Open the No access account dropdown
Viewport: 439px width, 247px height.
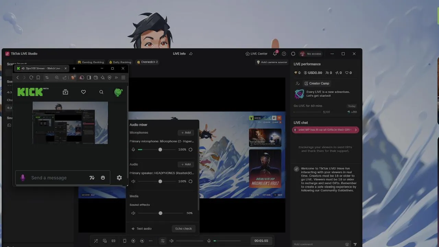(311, 54)
